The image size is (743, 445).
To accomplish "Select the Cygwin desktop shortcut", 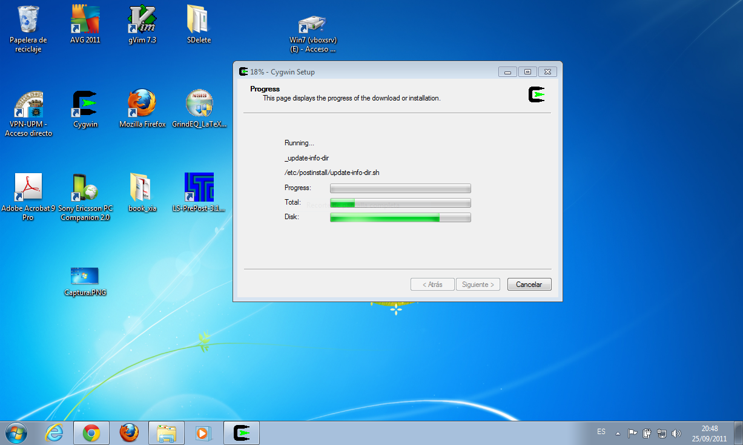I will pos(85,109).
